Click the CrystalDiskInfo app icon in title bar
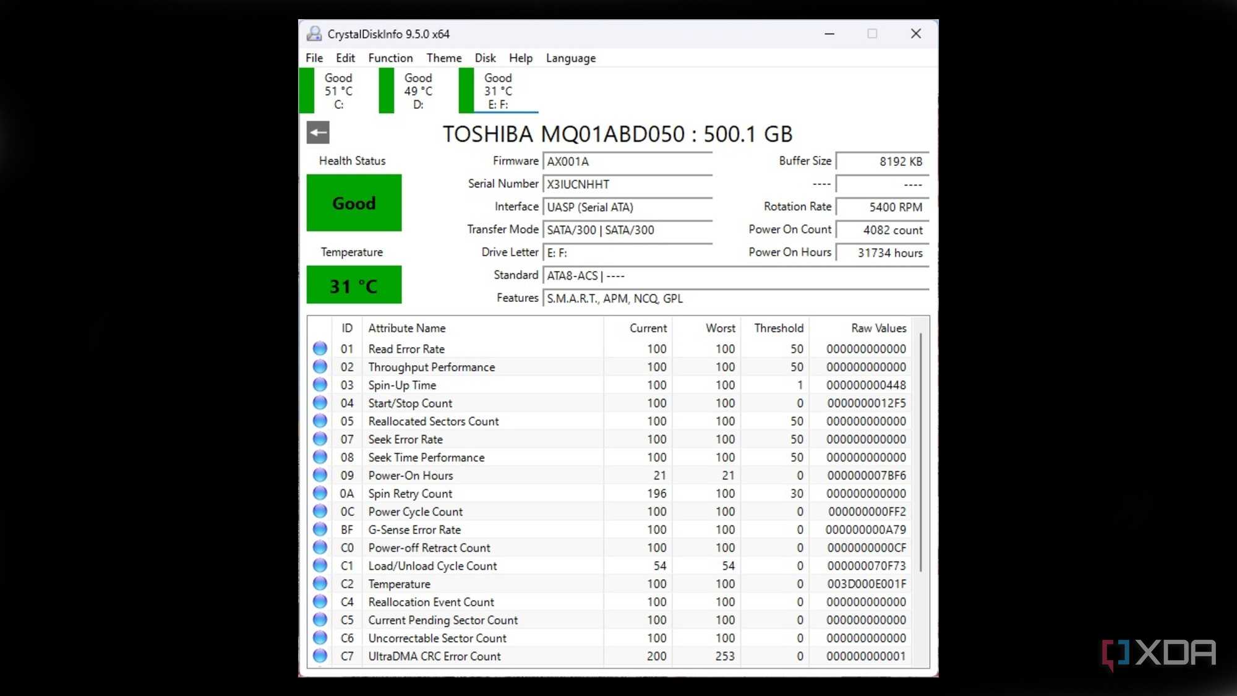1237x696 pixels. point(314,33)
